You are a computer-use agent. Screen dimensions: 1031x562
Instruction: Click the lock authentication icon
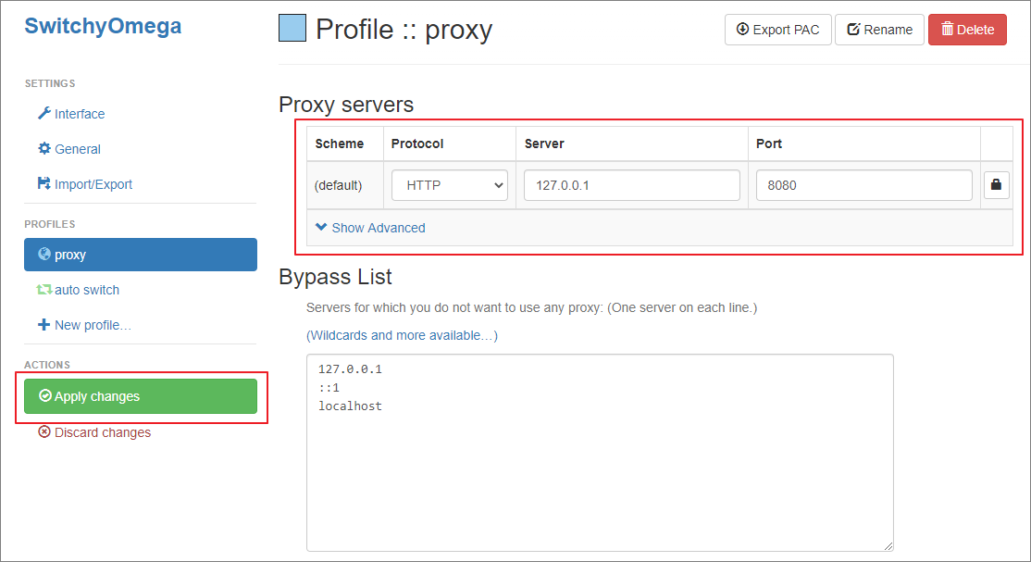coord(996,185)
